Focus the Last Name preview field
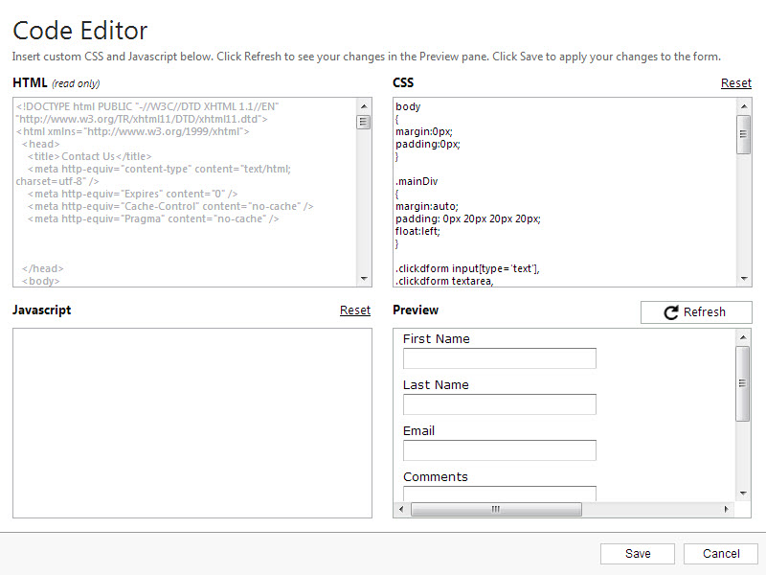 [499, 404]
